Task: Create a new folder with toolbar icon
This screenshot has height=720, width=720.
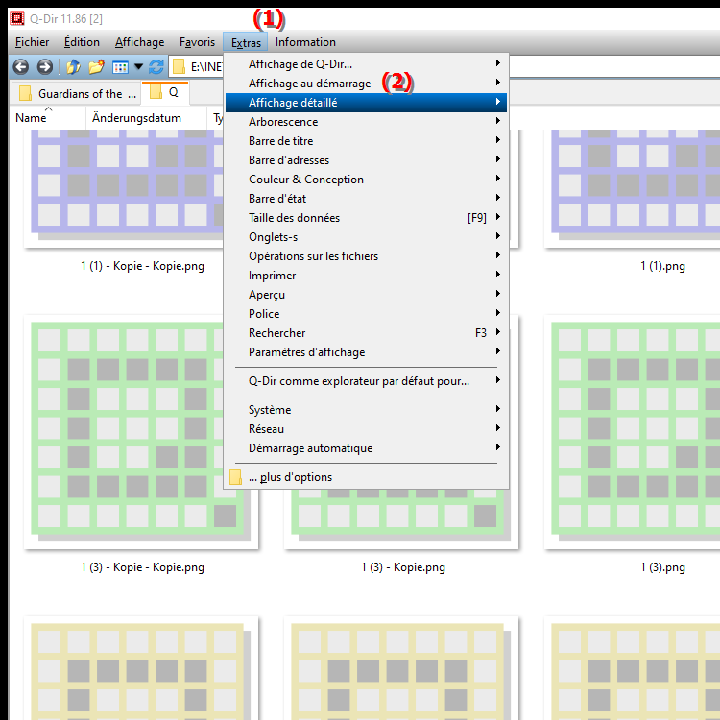Action: coord(96,67)
